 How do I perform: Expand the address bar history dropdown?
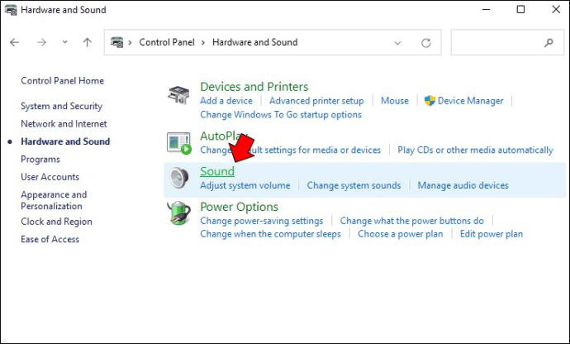click(397, 43)
